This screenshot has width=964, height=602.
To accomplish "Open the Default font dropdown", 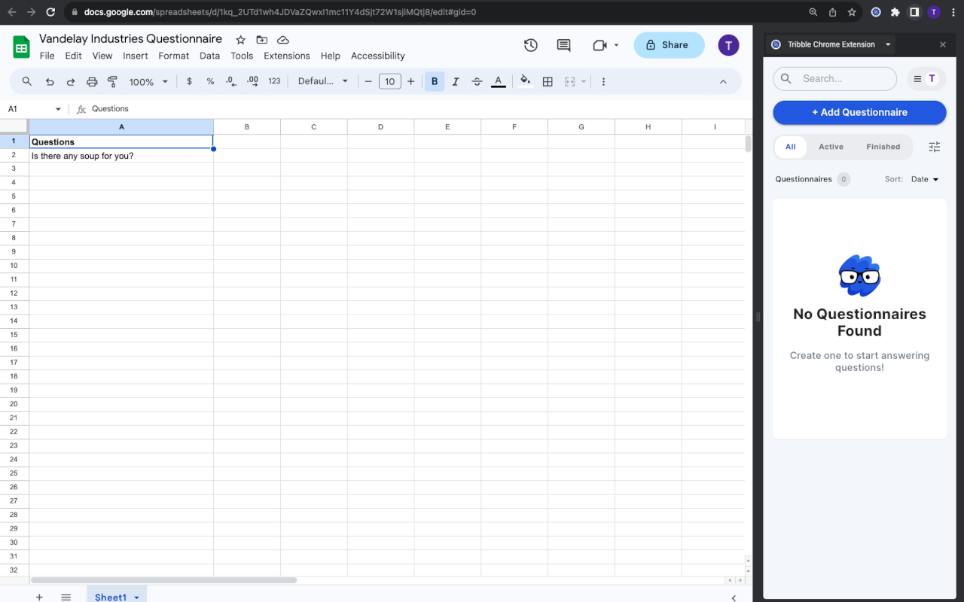I will coord(323,81).
